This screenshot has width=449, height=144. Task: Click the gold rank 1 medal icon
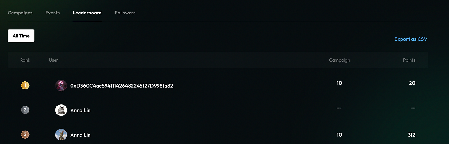pos(25,85)
